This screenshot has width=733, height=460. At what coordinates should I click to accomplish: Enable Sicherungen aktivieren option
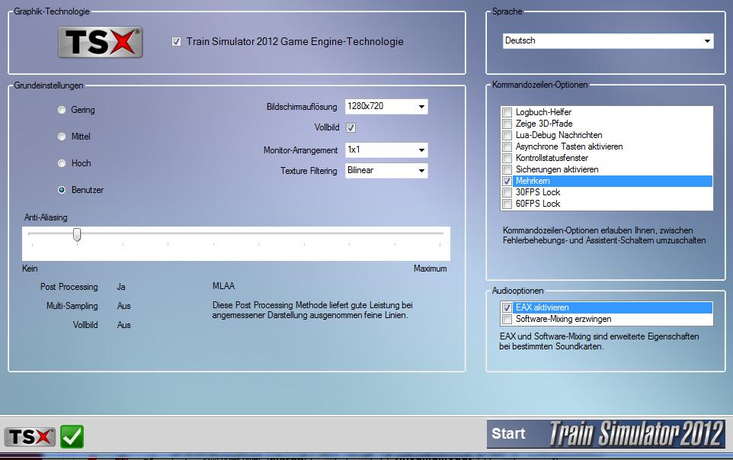click(x=507, y=169)
